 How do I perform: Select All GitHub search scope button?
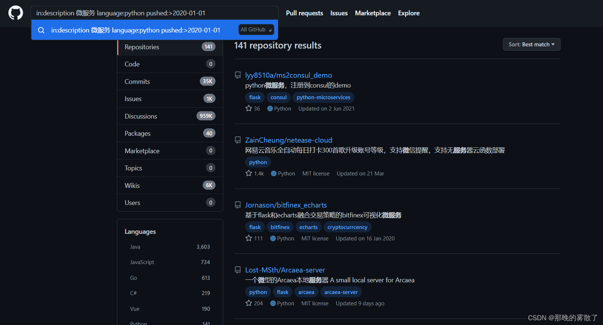point(256,30)
